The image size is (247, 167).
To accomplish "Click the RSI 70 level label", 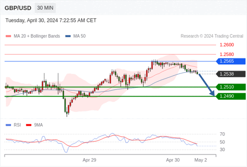I will [222, 134].
